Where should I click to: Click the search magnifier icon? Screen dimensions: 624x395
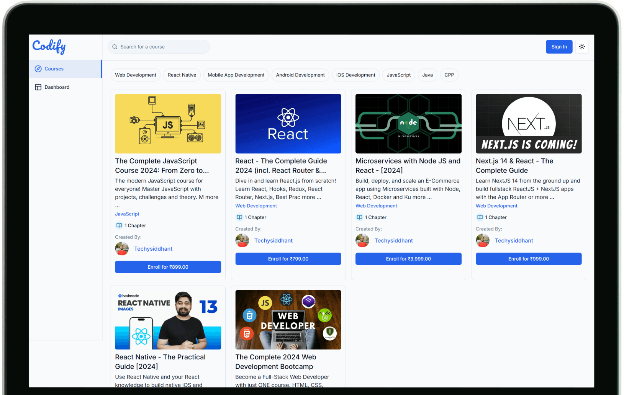pyautogui.click(x=115, y=47)
